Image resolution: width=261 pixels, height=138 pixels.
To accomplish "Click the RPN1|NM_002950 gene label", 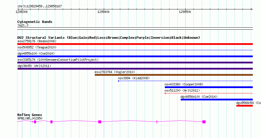I will pos(30,118).
